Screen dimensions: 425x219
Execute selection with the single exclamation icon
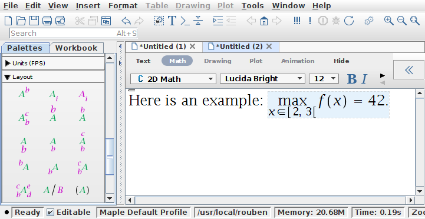310,21
